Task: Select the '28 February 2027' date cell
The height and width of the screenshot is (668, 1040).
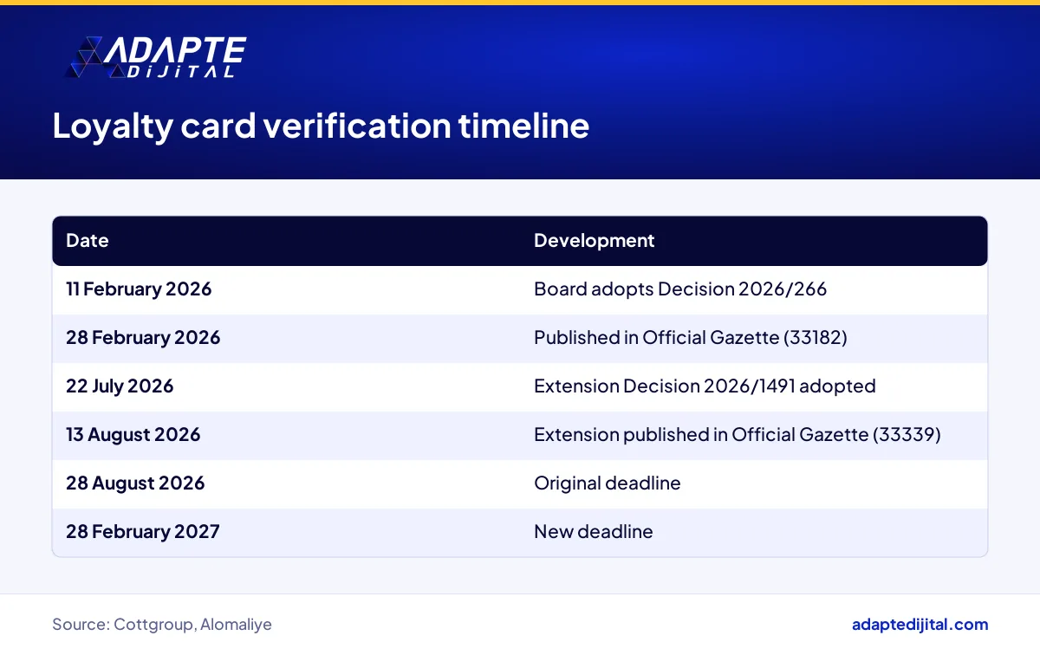Action: coord(143,532)
